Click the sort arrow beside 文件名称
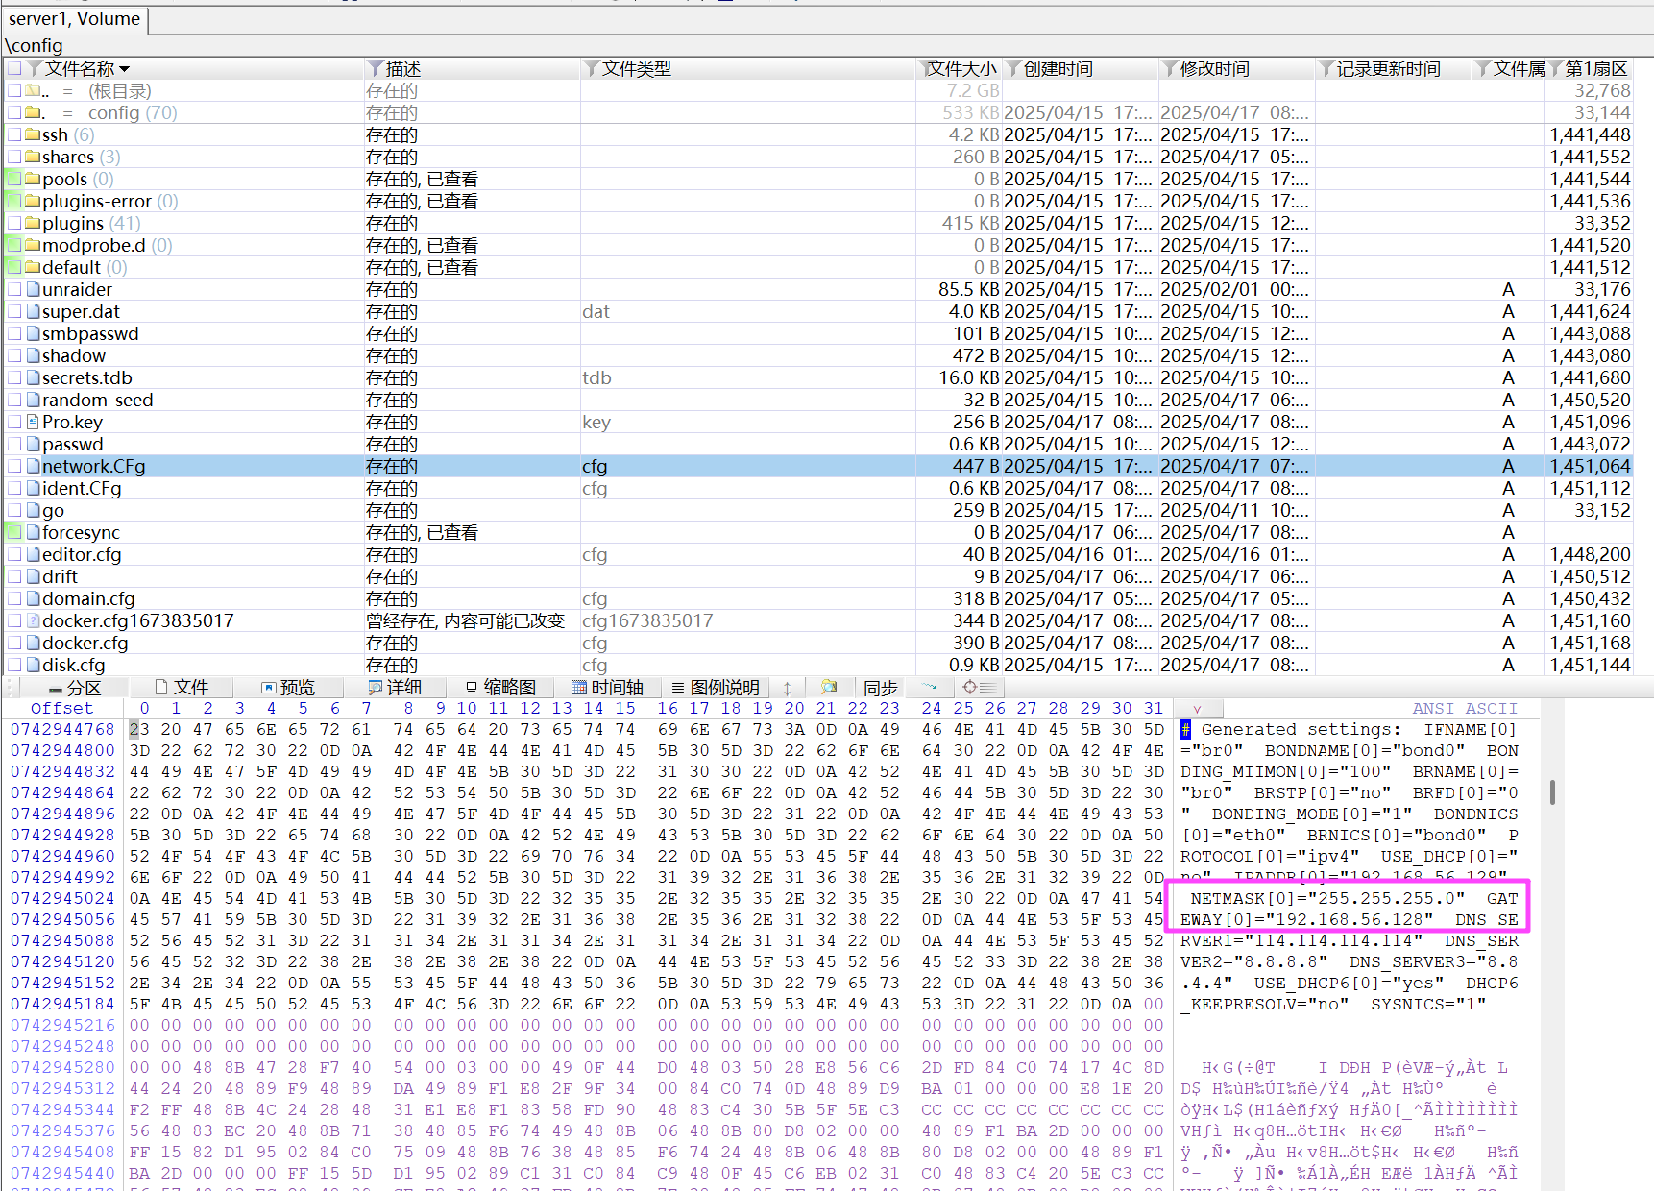 (x=124, y=69)
